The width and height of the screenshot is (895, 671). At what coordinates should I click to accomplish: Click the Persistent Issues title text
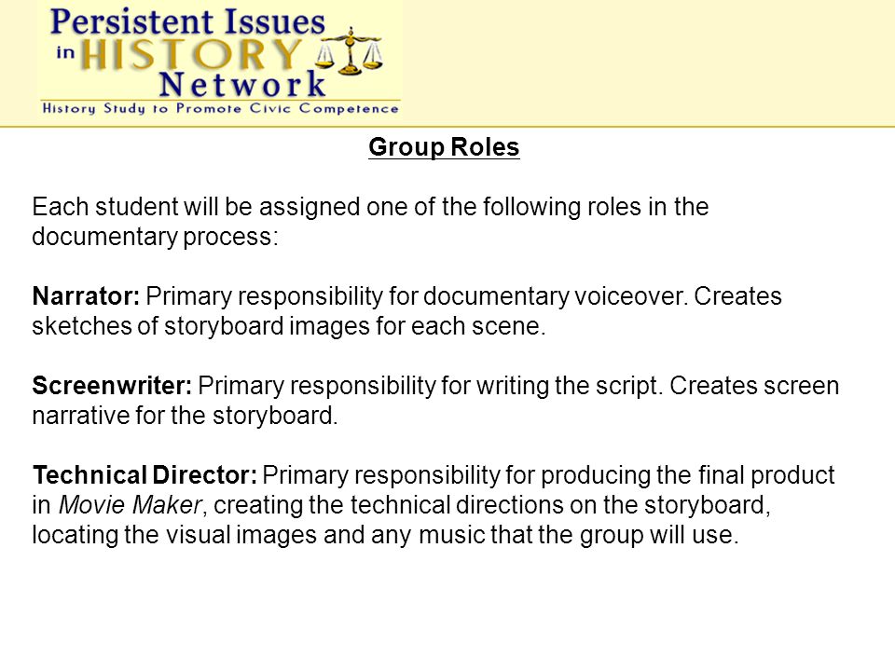tap(187, 22)
